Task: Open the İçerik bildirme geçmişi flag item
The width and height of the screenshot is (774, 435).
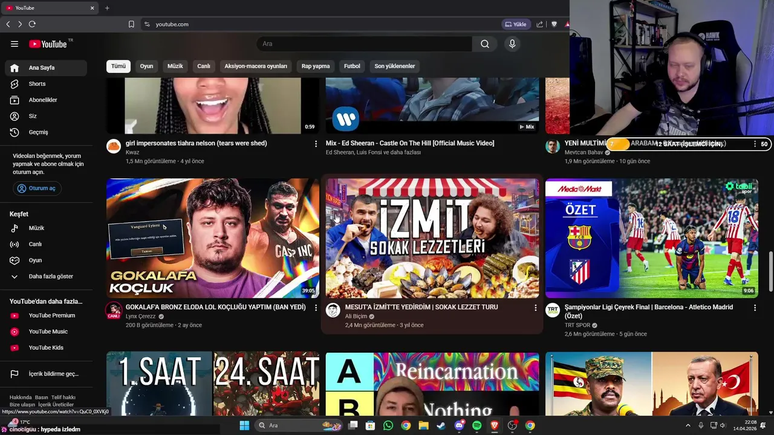Action: (x=46, y=374)
